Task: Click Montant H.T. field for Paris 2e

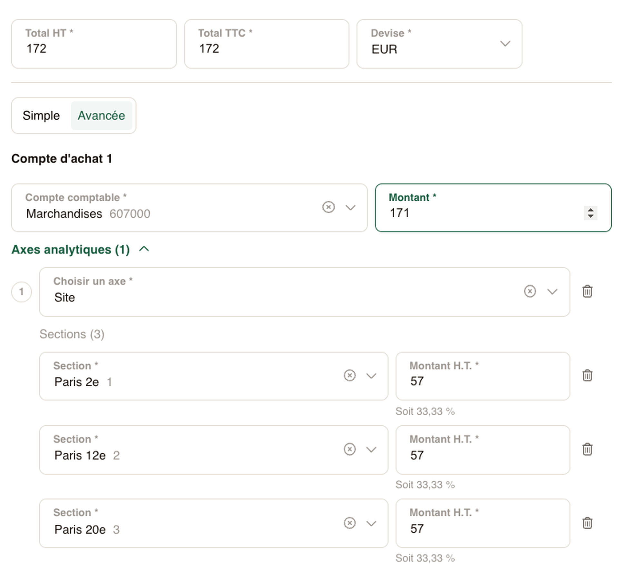Action: (482, 381)
